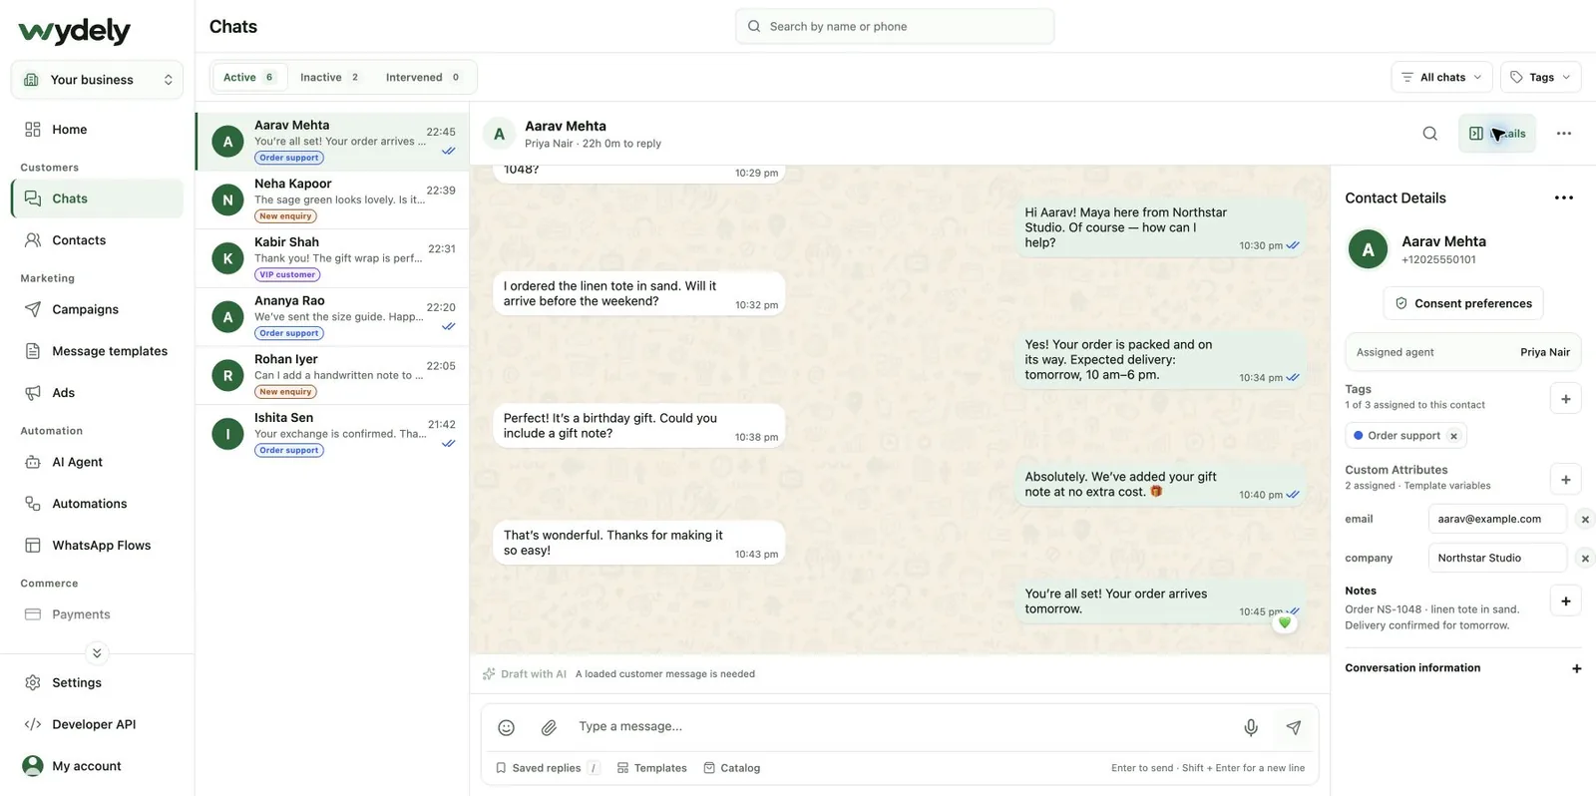Open the All chats filter dropdown

click(x=1440, y=77)
